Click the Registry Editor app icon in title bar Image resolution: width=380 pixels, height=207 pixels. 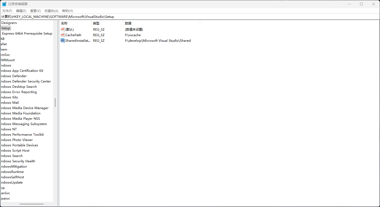click(4, 4)
